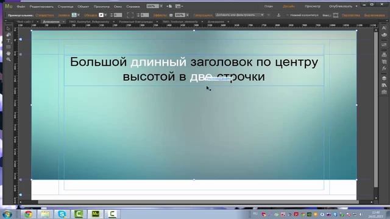Click the Windows taskbar clock
Screen dimensions: 390x219
click(376, 214)
